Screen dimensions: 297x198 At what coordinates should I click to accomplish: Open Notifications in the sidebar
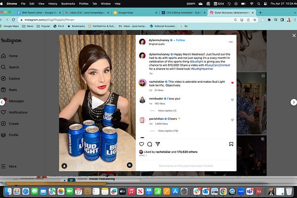[14, 112]
